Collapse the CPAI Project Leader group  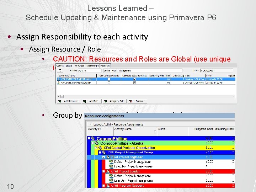[x=104, y=171]
